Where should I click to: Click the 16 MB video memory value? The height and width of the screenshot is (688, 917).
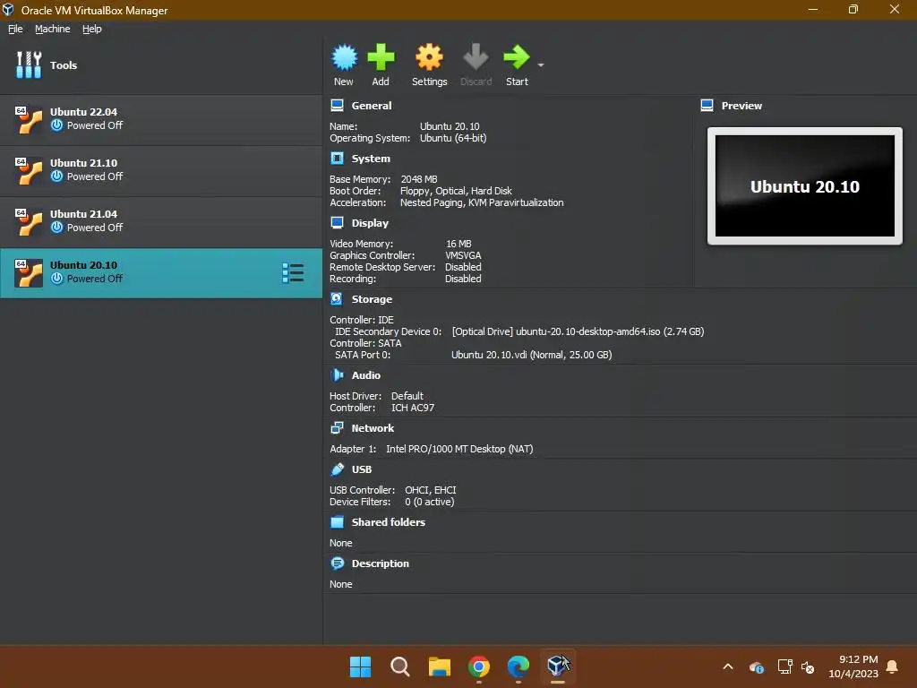pos(458,244)
